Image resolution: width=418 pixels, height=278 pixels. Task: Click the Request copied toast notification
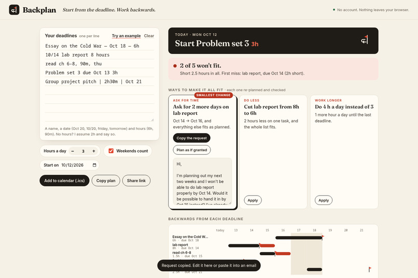[x=208, y=266]
